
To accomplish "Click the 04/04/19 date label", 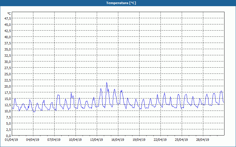I will [x=33, y=140].
